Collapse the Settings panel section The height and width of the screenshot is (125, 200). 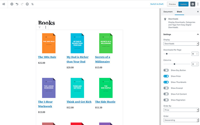click(198, 34)
